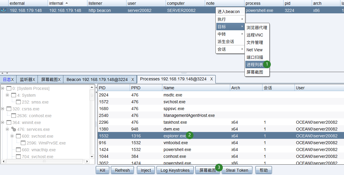Select Net View in the submenu

[x=257, y=50]
